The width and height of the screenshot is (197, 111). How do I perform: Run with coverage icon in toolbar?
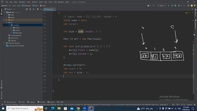tap(175, 6)
